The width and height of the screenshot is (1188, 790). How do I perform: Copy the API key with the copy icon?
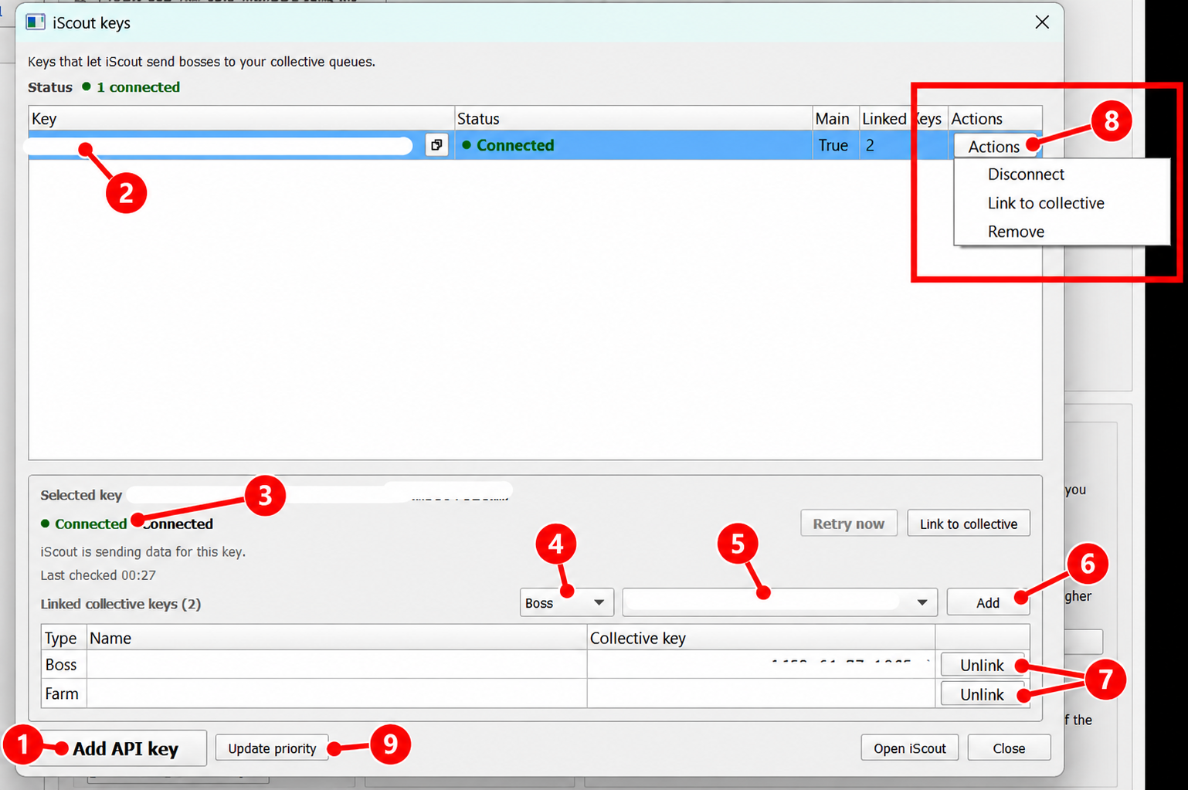[436, 145]
